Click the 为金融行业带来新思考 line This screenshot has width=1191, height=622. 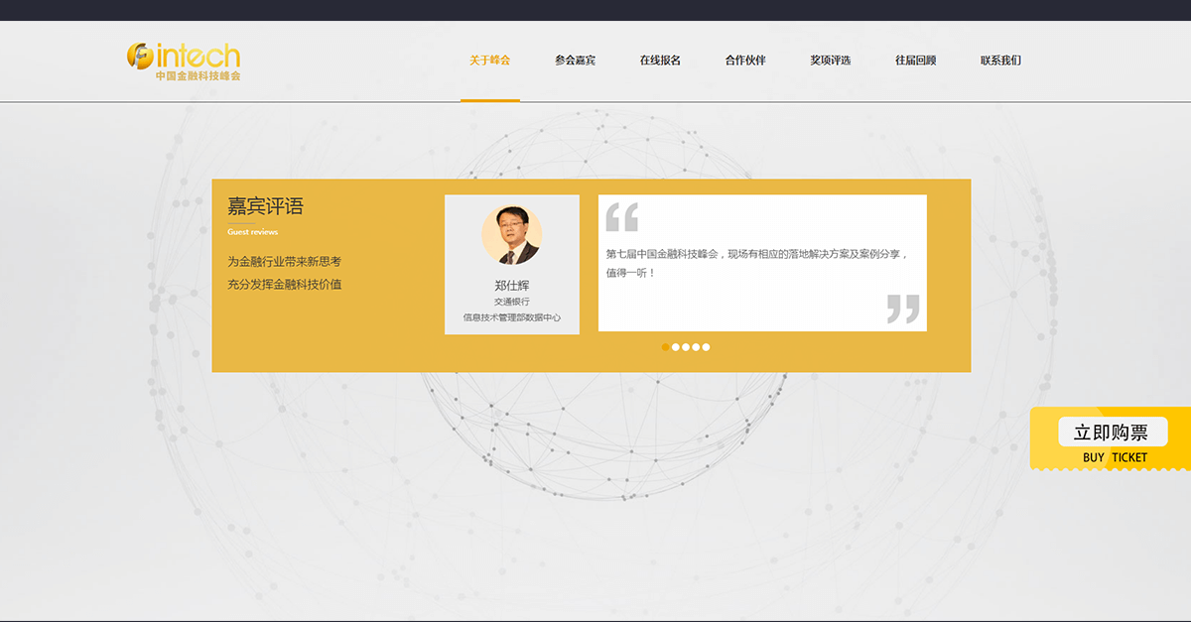pyautogui.click(x=284, y=262)
